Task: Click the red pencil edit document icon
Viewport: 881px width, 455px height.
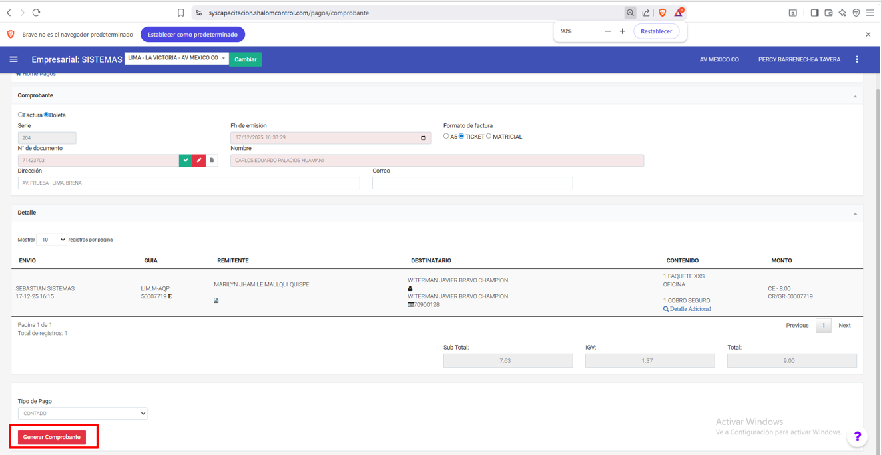Action: pyautogui.click(x=199, y=160)
